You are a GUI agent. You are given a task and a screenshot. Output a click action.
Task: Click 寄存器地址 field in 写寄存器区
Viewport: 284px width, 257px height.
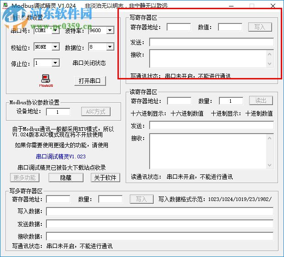[179, 27]
